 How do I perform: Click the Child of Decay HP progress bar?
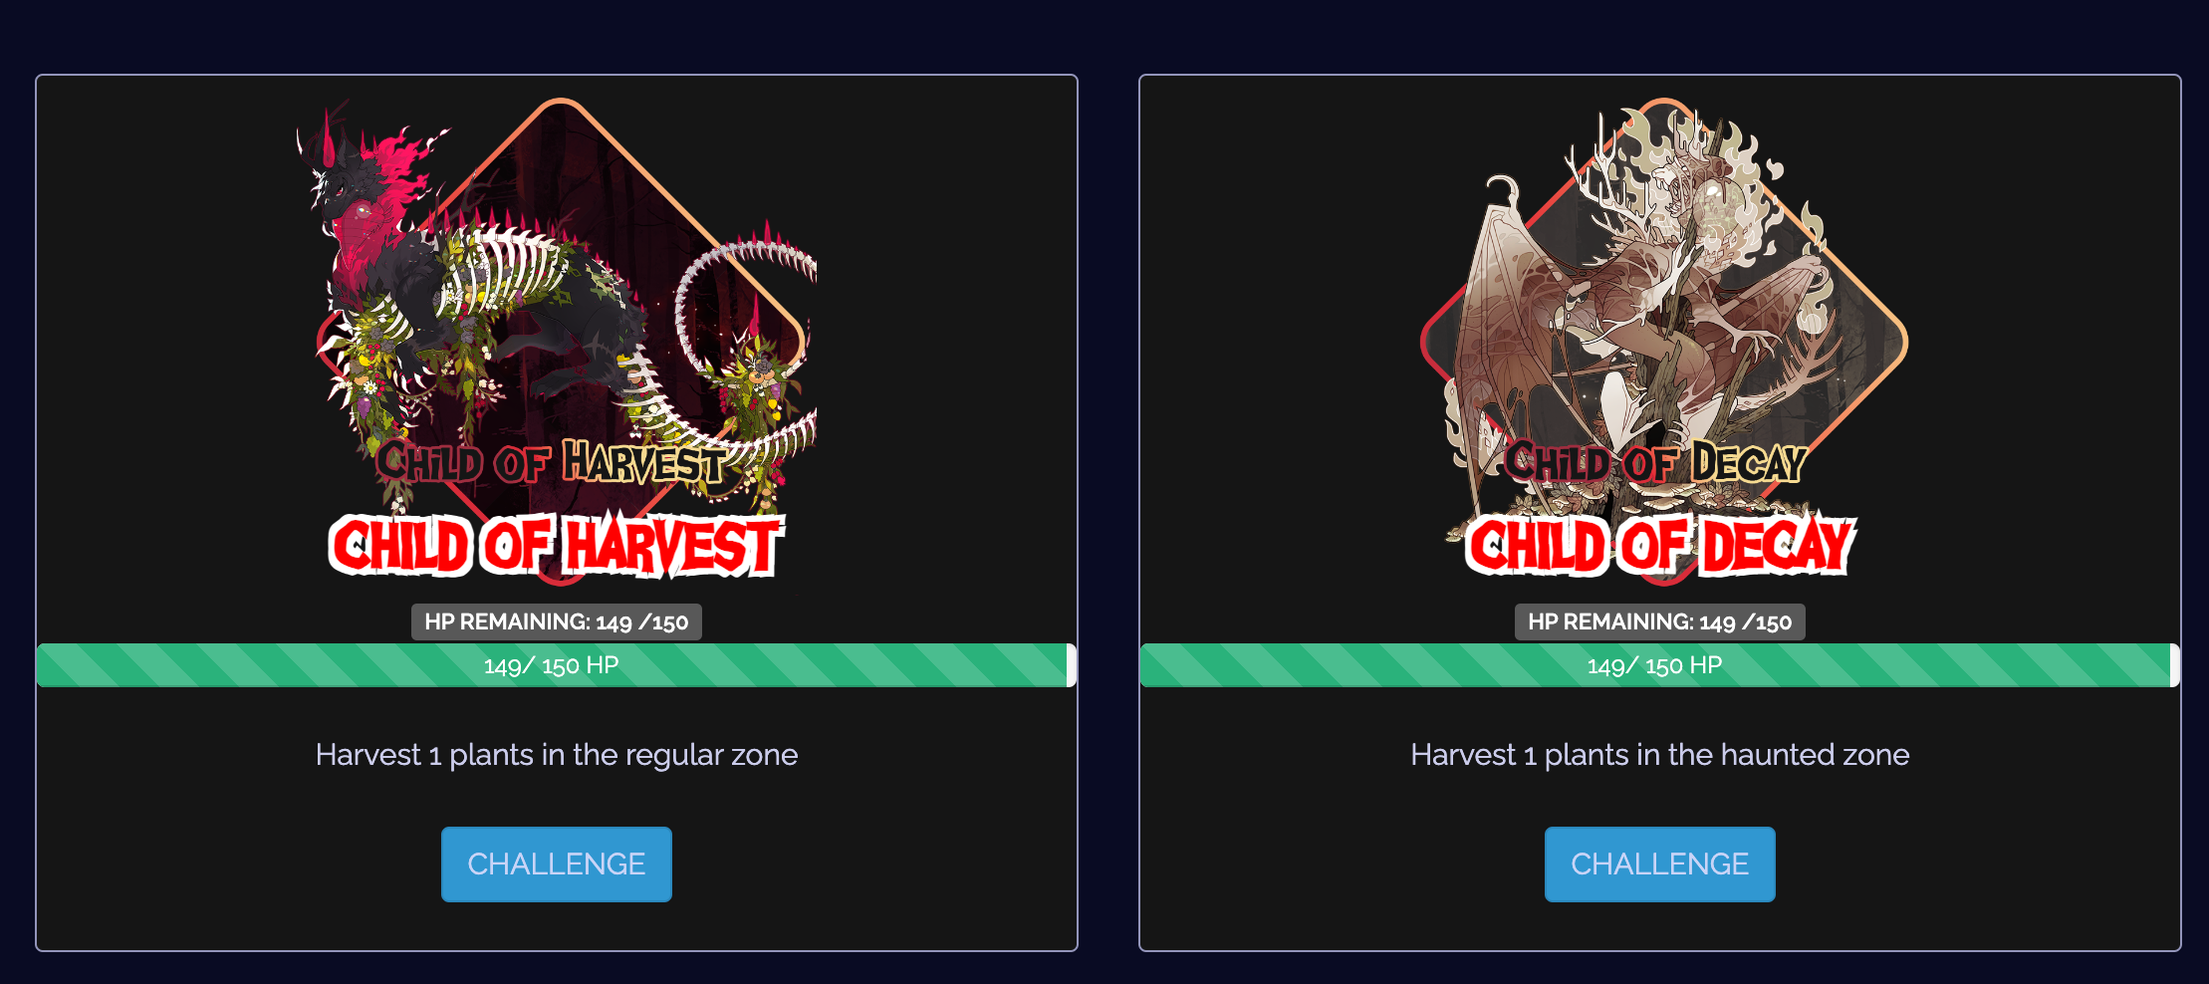1659,665
